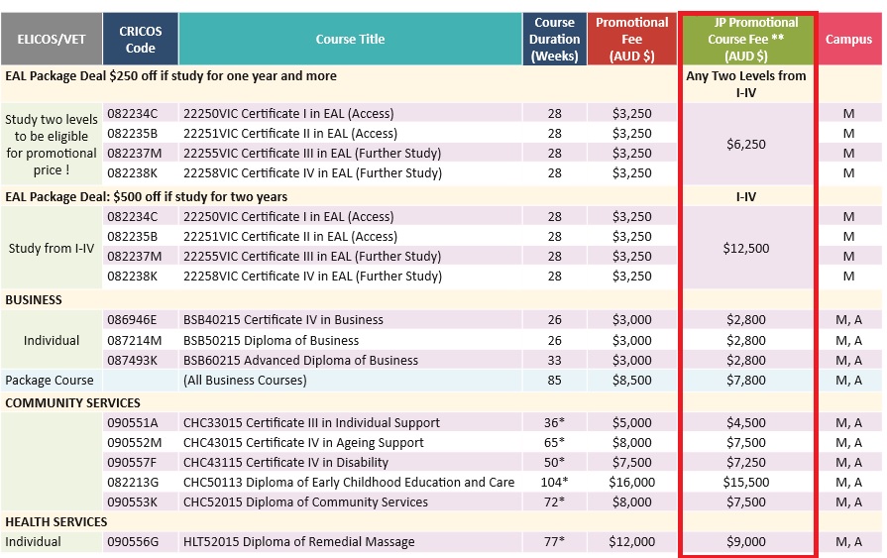
Task: Click the $12,000 promotional fee cell
Action: tap(632, 541)
